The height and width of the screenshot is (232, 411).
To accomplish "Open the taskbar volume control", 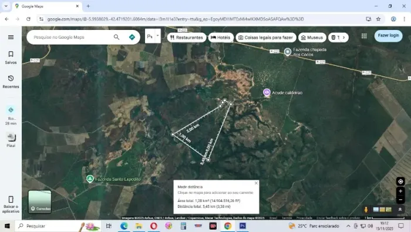I will 370,226.
